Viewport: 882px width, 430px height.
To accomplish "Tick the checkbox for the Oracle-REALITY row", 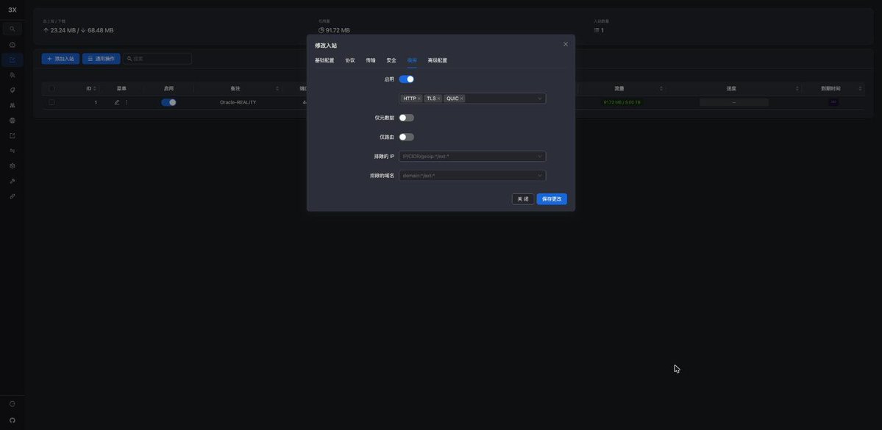I will tap(51, 102).
